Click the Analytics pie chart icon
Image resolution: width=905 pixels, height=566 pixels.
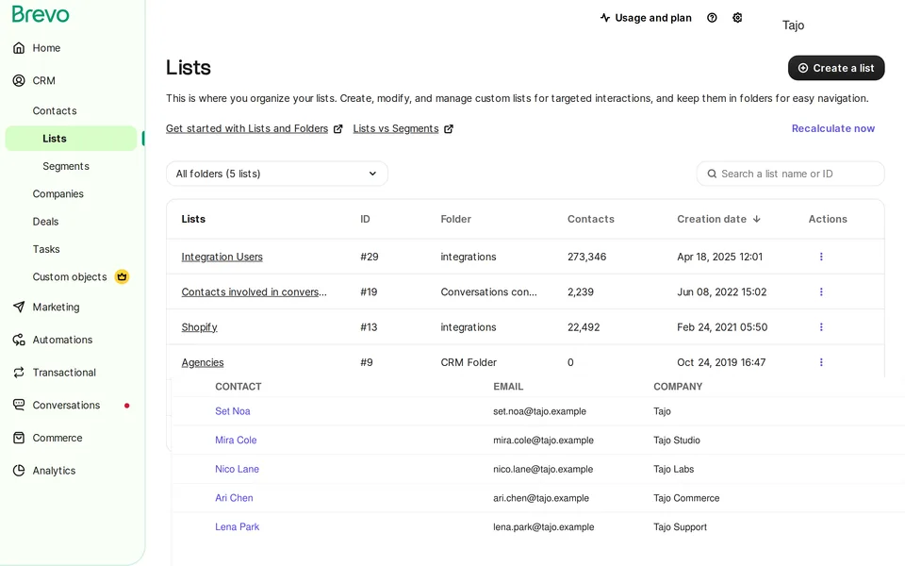[19, 470]
